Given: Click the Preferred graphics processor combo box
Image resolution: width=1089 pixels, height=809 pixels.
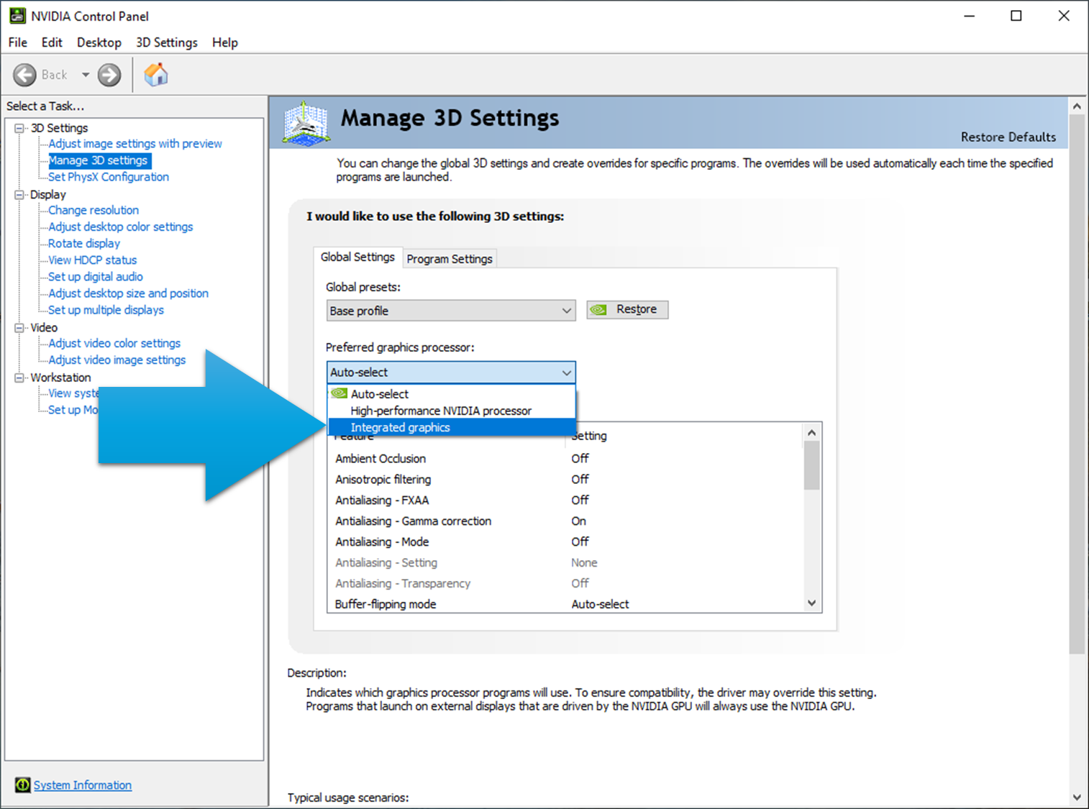Looking at the screenshot, I should [450, 372].
